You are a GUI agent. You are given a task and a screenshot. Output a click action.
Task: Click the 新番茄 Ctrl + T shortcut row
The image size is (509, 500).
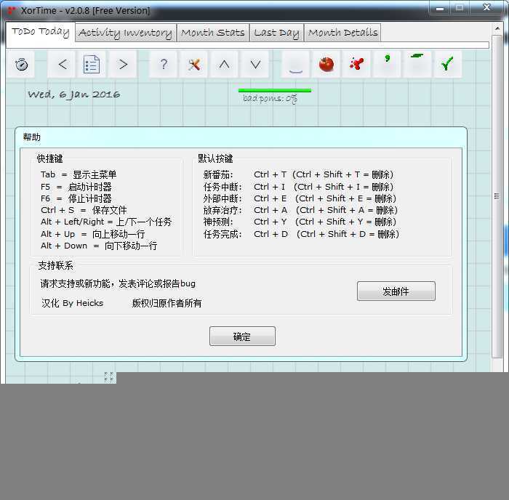coord(298,174)
